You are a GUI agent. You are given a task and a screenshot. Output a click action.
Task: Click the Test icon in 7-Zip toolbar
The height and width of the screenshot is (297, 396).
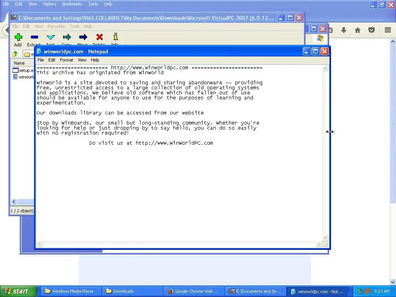pos(51,37)
